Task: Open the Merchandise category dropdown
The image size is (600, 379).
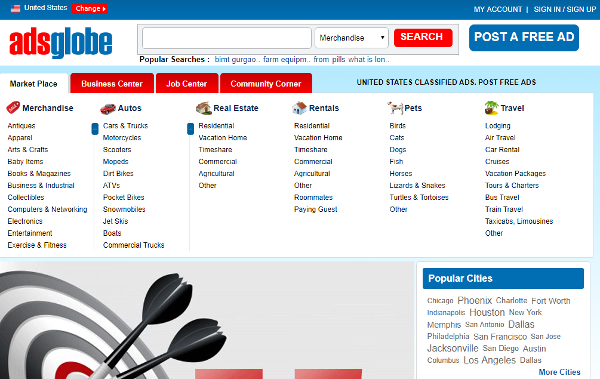Action: coord(351,38)
